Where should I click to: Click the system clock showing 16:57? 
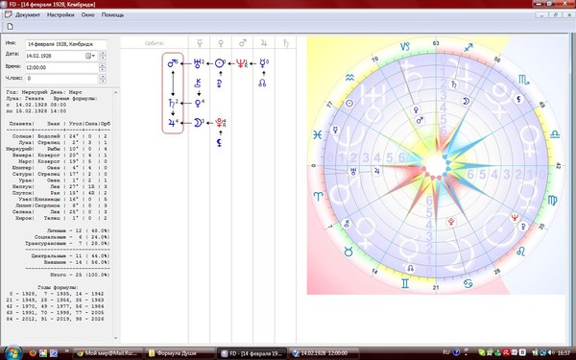tap(564, 352)
